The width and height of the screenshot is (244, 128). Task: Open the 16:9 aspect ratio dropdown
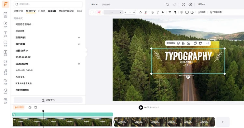(94, 5)
